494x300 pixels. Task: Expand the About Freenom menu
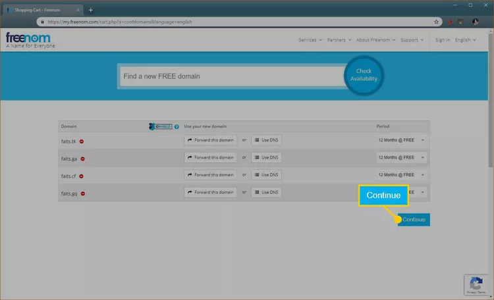pos(375,40)
